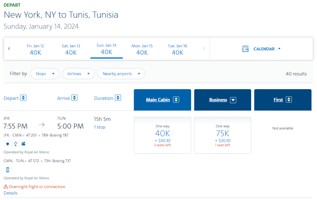Image resolution: width=317 pixels, height=200 pixels.
Task: Select the 75K Business fare
Action: pyautogui.click(x=223, y=135)
